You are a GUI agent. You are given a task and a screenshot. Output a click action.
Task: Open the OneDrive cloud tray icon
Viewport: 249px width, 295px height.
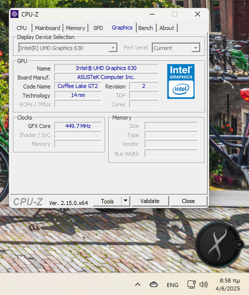tap(154, 284)
